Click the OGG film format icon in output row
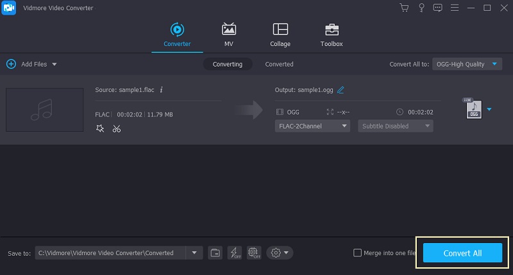The image size is (513, 275). (280, 112)
